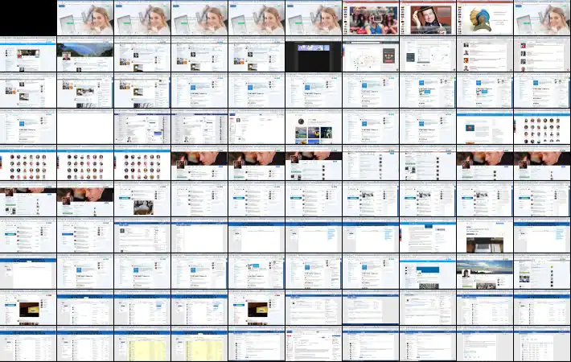Screen dimensions: 571x362
Task: Select the rainbow landscape profile thumbnail
Action: click(x=85, y=54)
